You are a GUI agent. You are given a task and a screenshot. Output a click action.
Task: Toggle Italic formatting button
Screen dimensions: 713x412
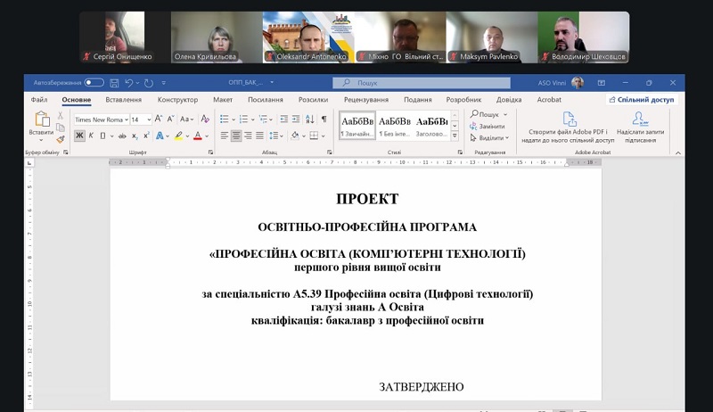[91, 136]
